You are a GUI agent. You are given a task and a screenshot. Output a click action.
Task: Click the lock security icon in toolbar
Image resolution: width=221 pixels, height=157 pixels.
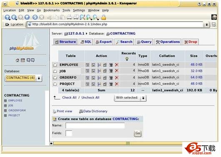tap(103, 17)
